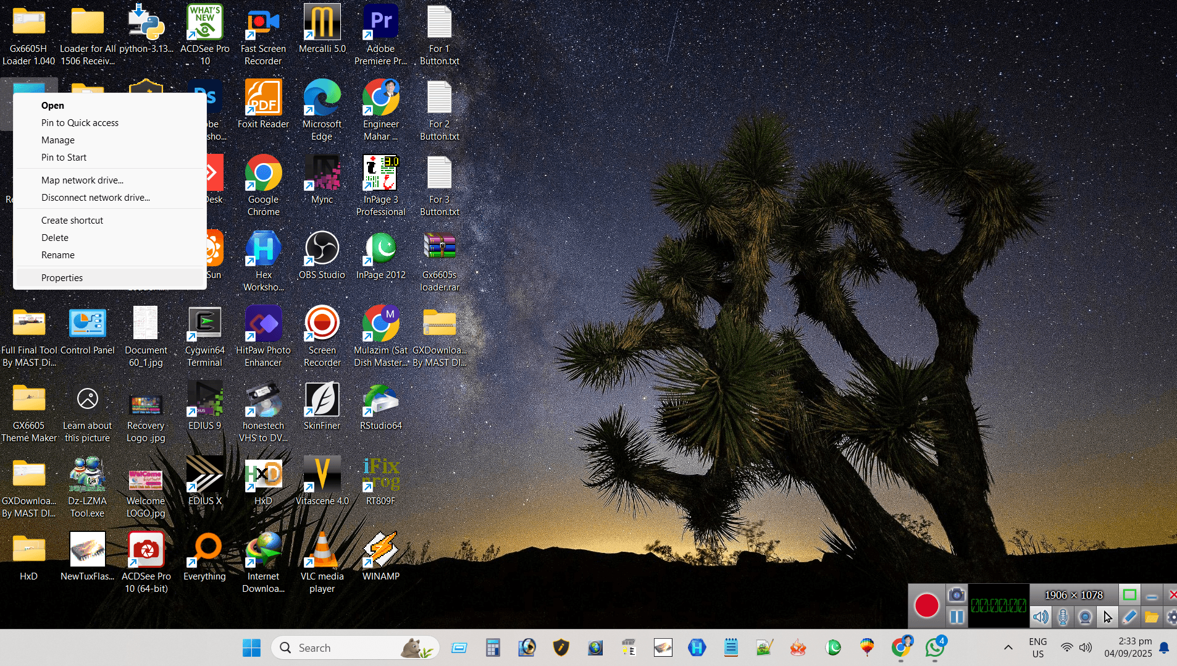Open the clock and date flyout

coord(1128,647)
